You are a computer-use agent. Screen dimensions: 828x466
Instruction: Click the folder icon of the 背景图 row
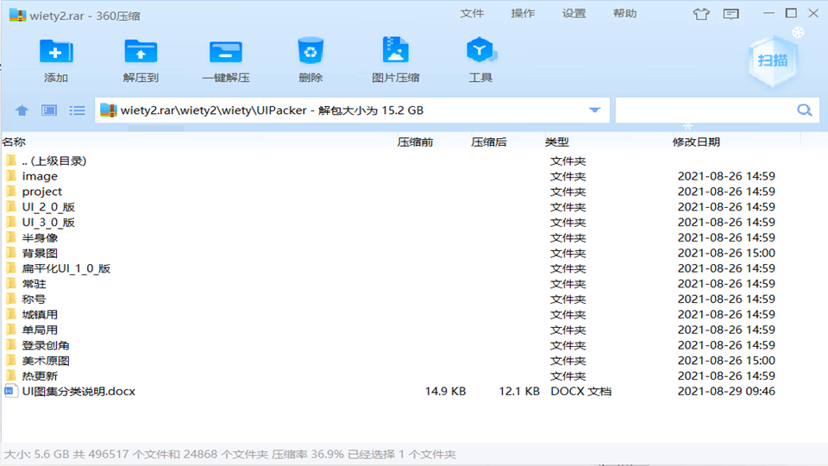point(10,253)
